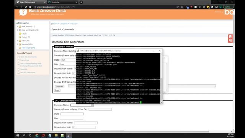245x138 pixels.
Task: Go to the Home breadcrumb link
Action: point(55,24)
